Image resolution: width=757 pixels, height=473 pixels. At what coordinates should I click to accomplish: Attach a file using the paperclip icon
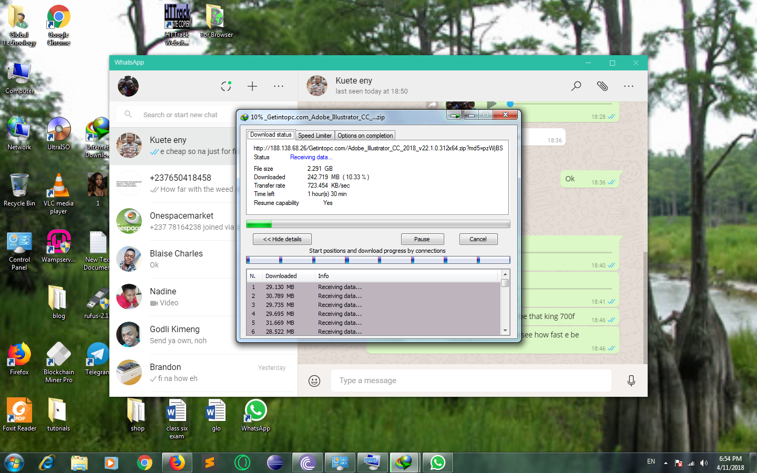[602, 86]
